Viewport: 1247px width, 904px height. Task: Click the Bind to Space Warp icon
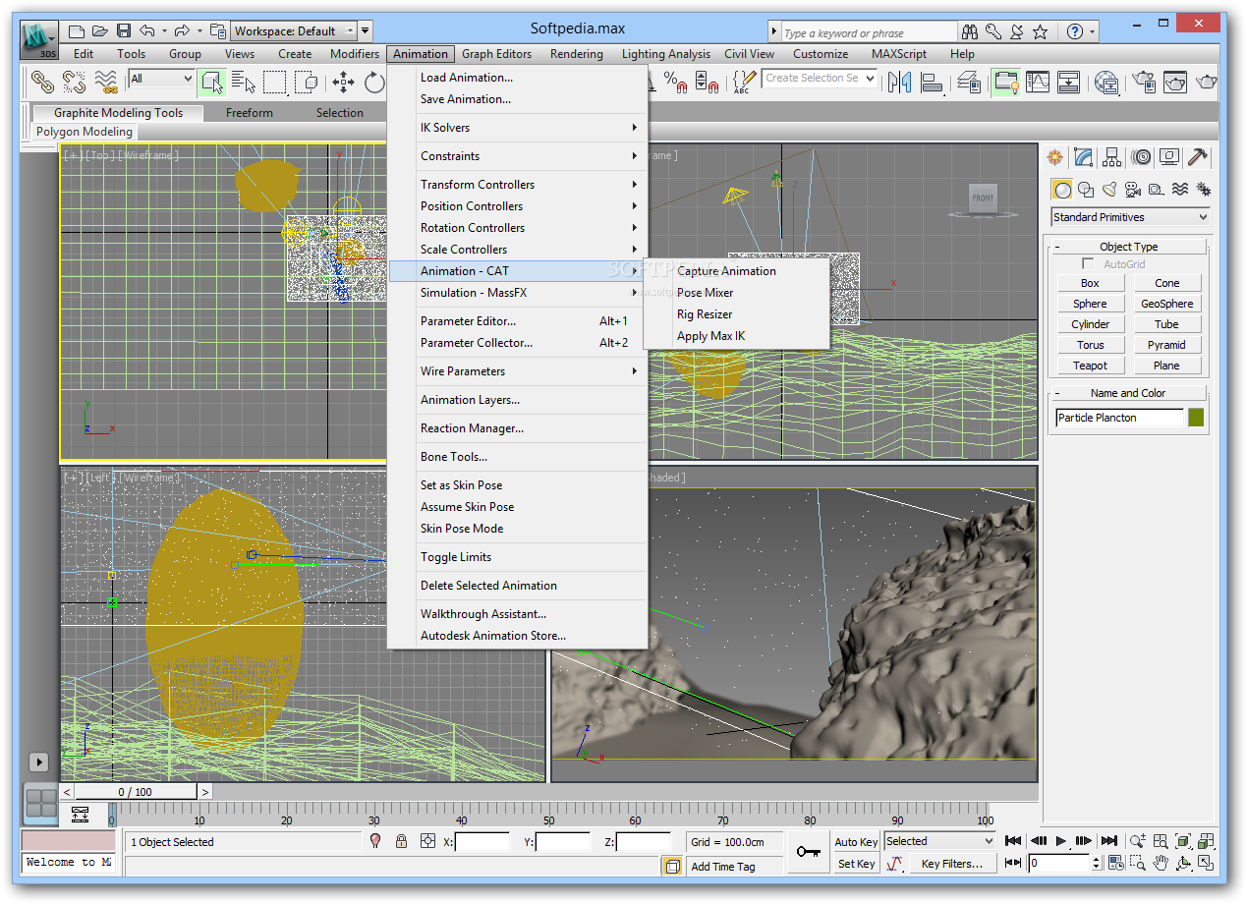(106, 82)
